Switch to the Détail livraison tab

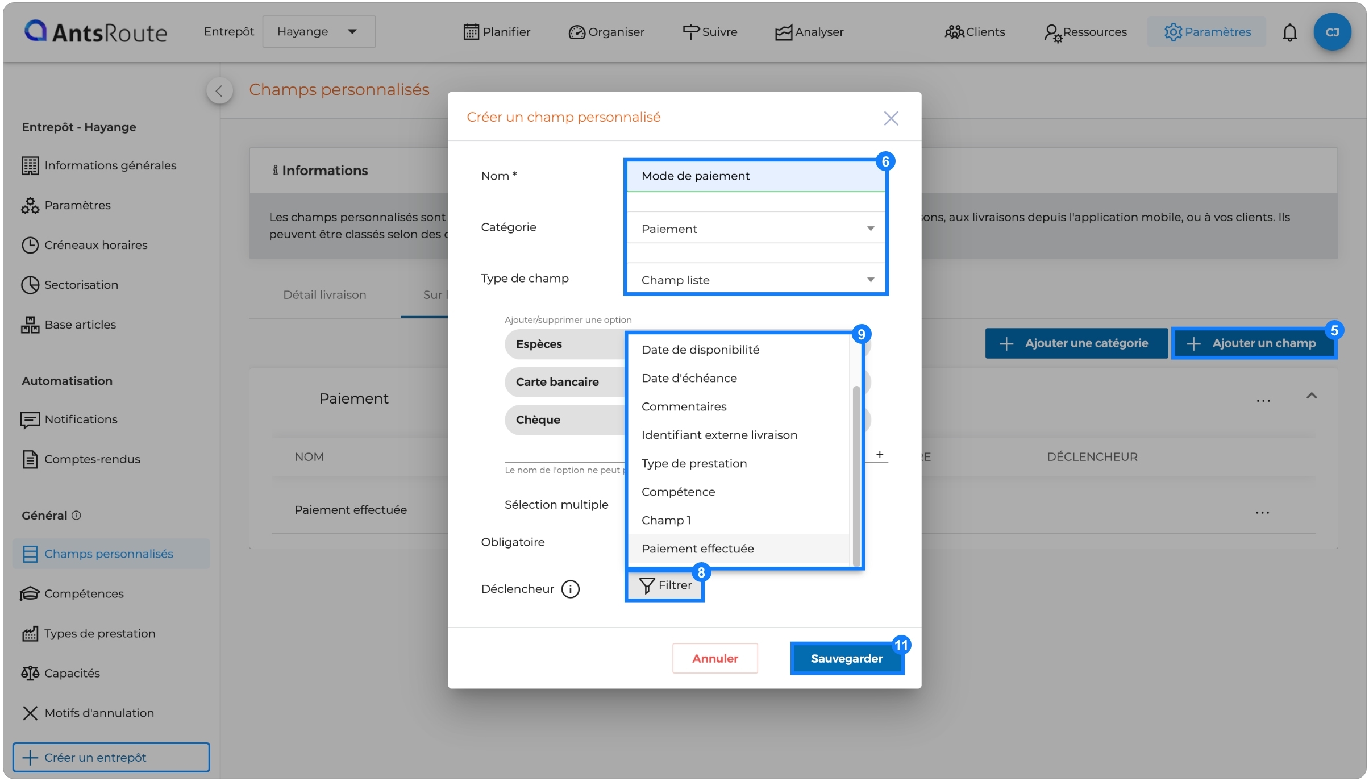pos(325,295)
